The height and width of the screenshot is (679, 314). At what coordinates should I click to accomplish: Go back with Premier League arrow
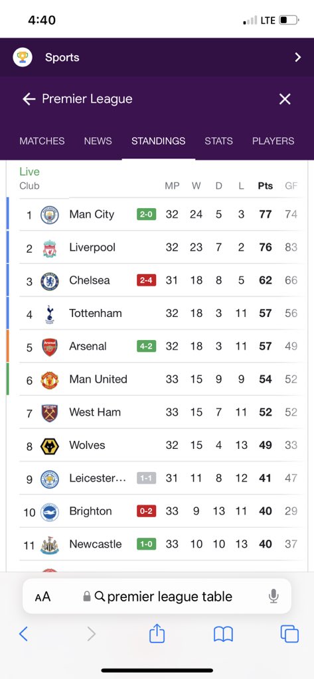pyautogui.click(x=29, y=99)
